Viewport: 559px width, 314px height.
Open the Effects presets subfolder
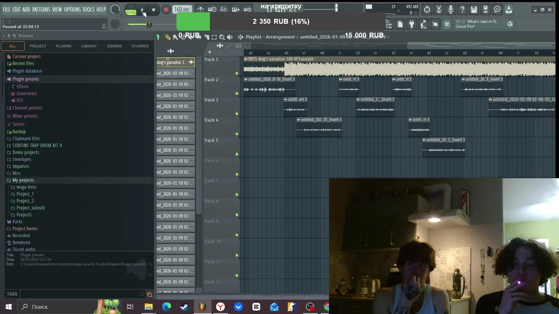pos(22,86)
